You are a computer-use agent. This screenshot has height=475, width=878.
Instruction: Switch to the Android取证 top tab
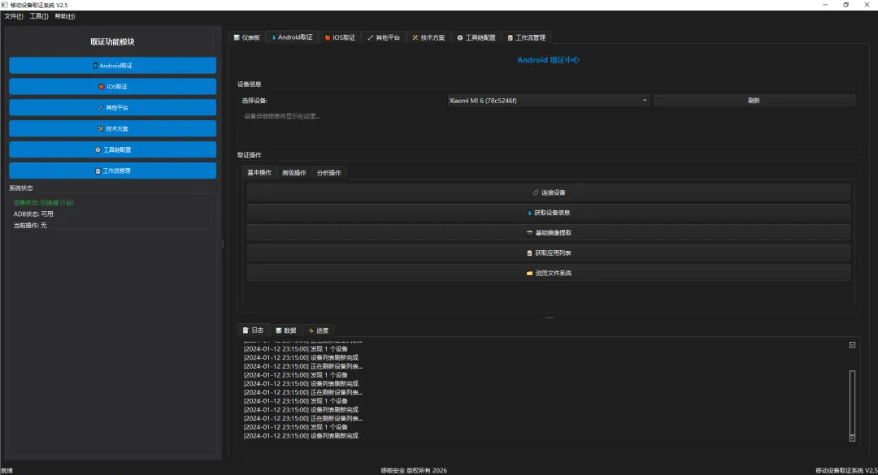click(x=293, y=37)
